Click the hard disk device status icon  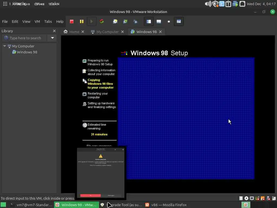pyautogui.click(x=241, y=198)
